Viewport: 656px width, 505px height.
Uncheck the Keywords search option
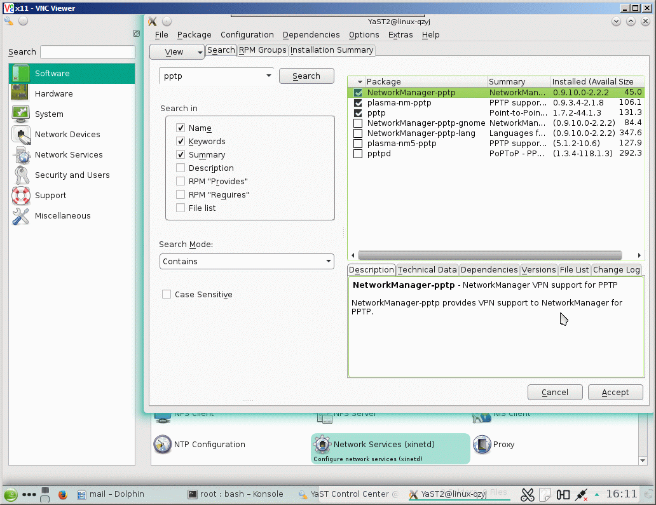pyautogui.click(x=181, y=141)
